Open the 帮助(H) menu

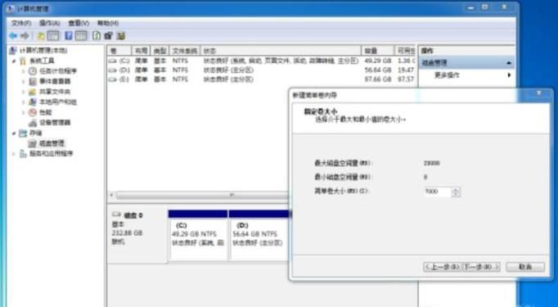pos(108,23)
